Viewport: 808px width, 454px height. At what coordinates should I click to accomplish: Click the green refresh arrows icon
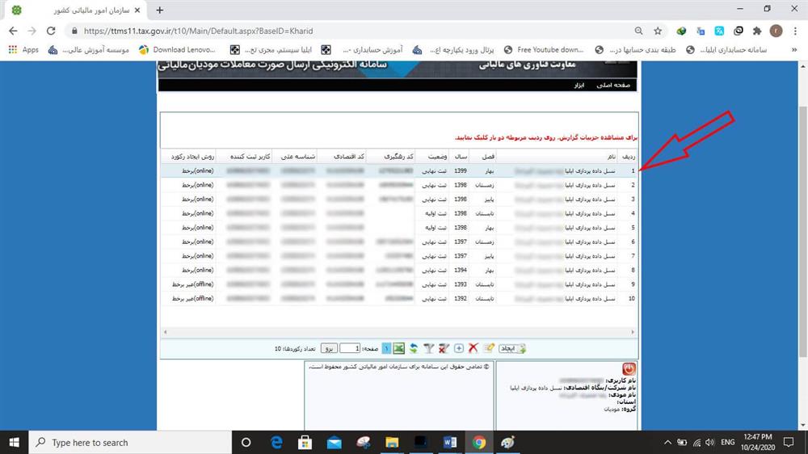point(413,348)
